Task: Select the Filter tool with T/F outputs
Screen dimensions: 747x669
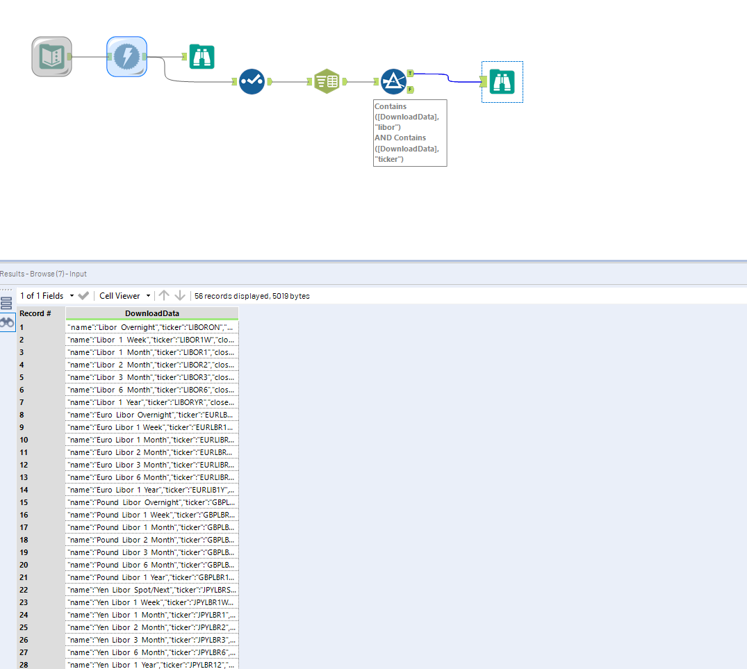Action: click(393, 81)
